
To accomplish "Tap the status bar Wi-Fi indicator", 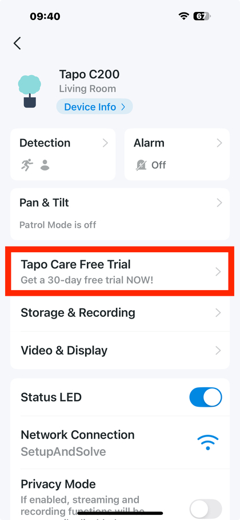I will [183, 16].
